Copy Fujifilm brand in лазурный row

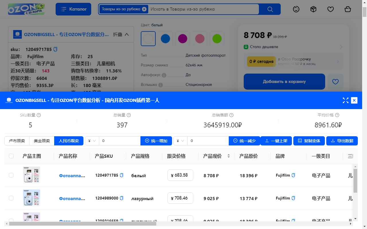coord(293,198)
